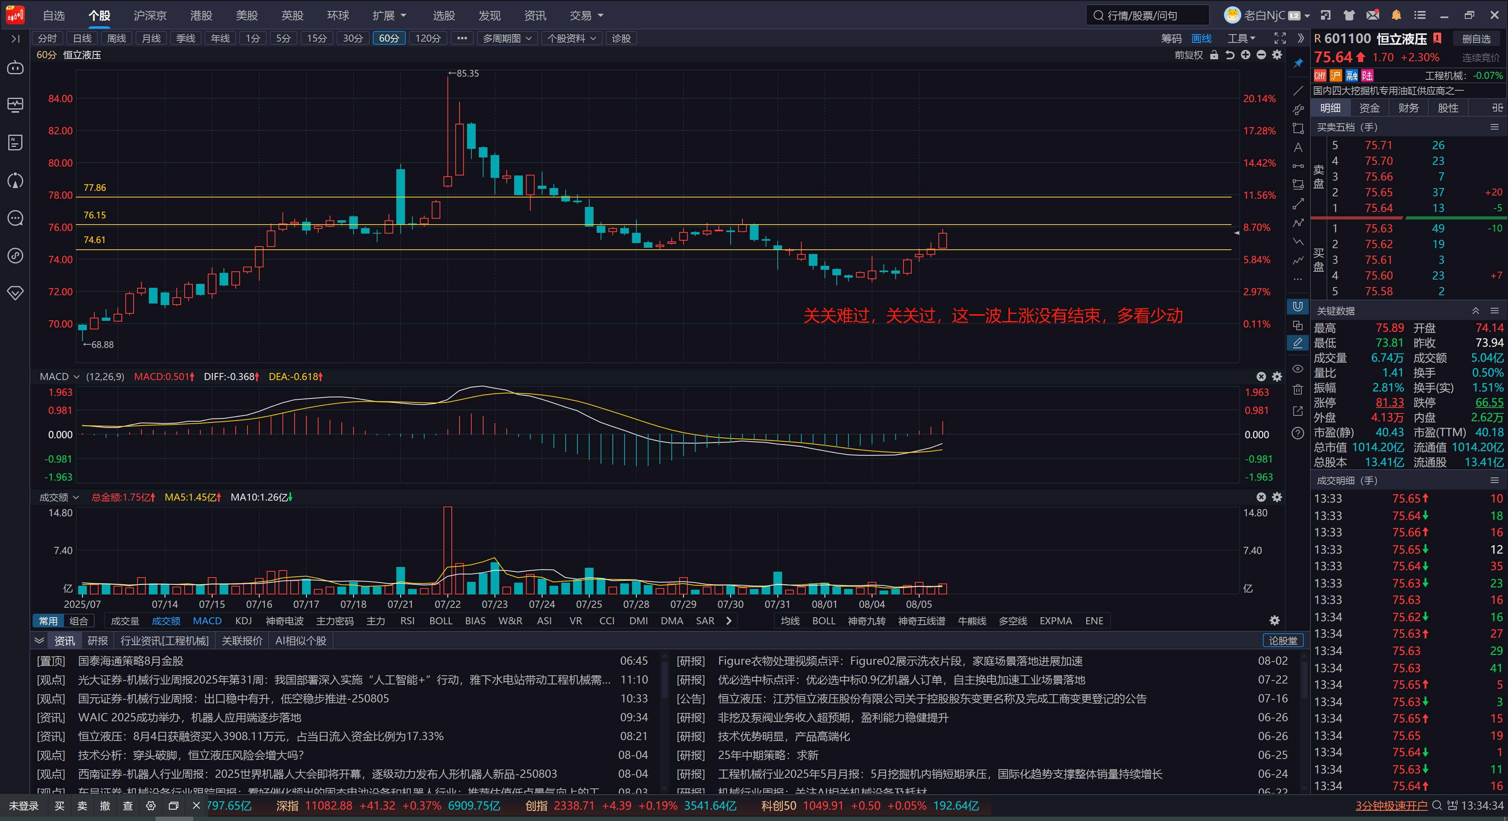1508x821 pixels.
Task: Click the 买 button in bottom bar
Action: click(60, 806)
